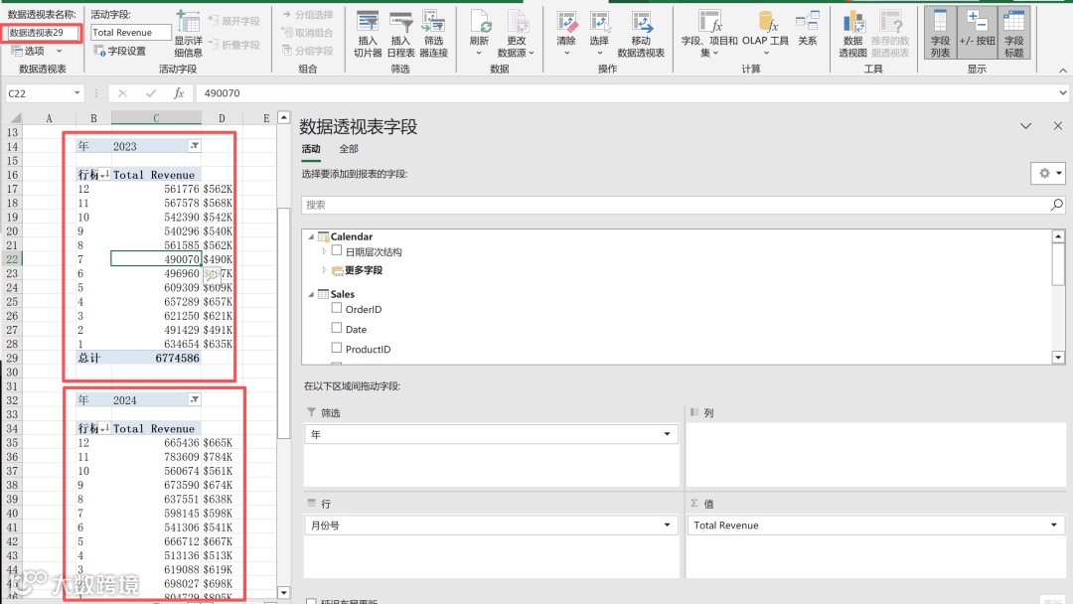Open the 2023 year filter dropdown
Viewport: 1073px width, 604px height.
tap(195, 146)
